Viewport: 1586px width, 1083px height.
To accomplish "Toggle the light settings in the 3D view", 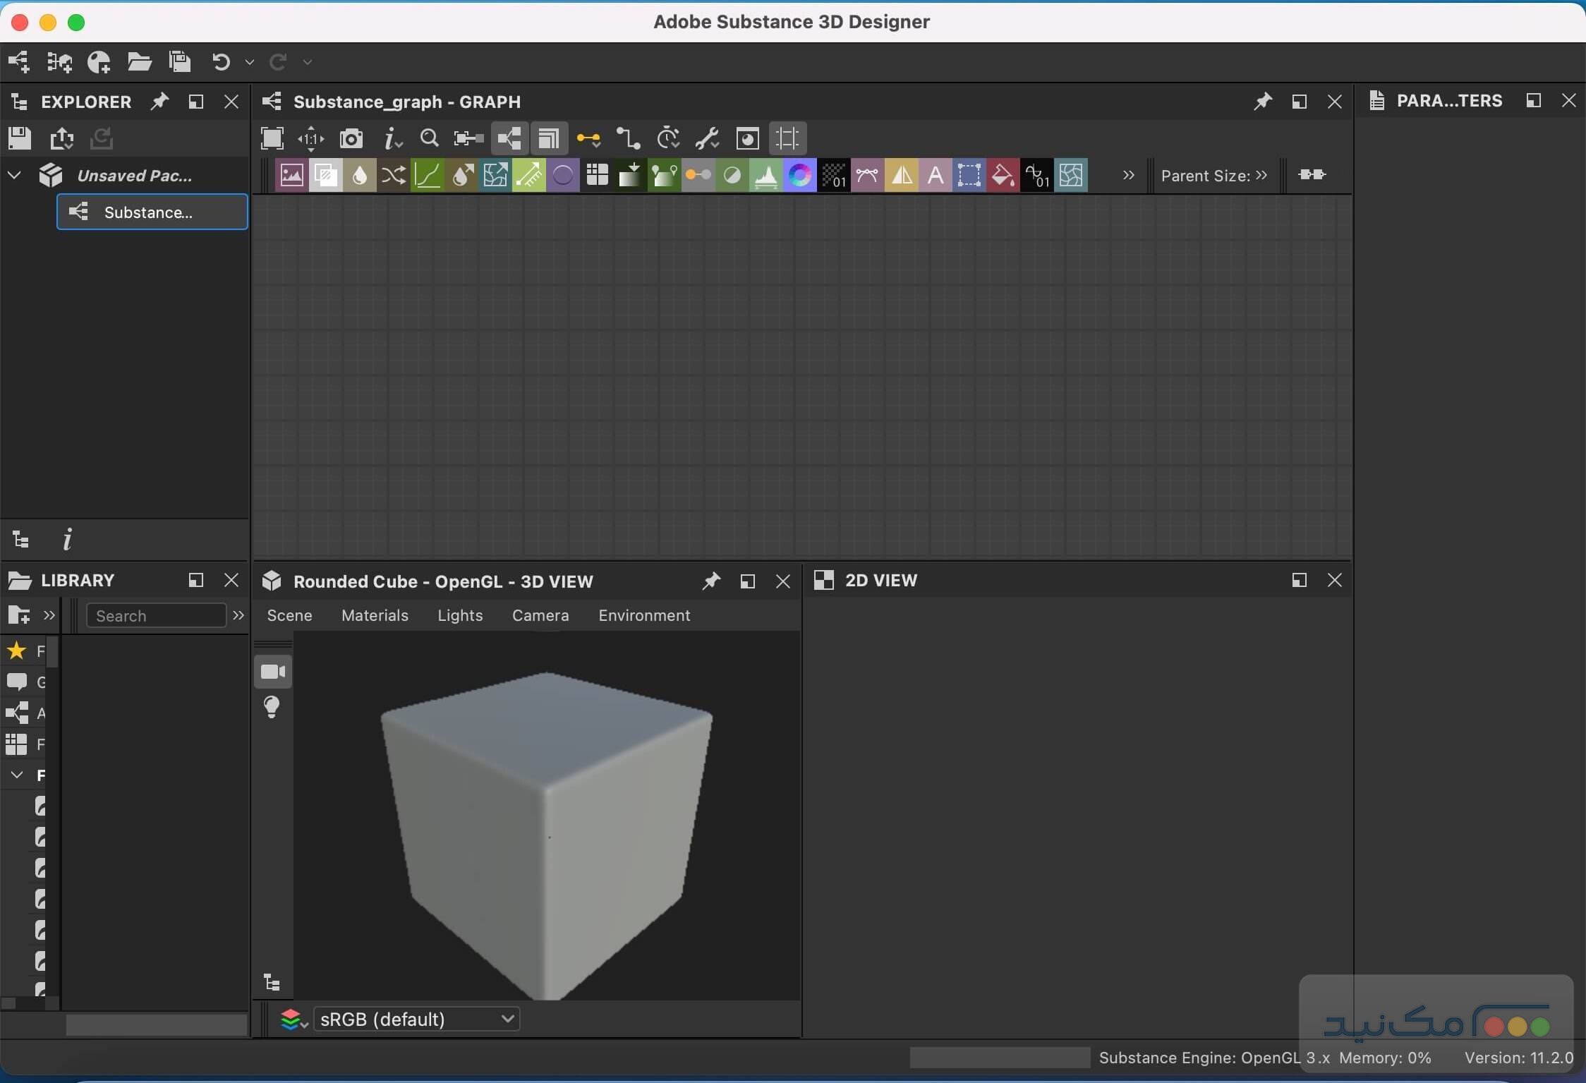I will click(272, 707).
